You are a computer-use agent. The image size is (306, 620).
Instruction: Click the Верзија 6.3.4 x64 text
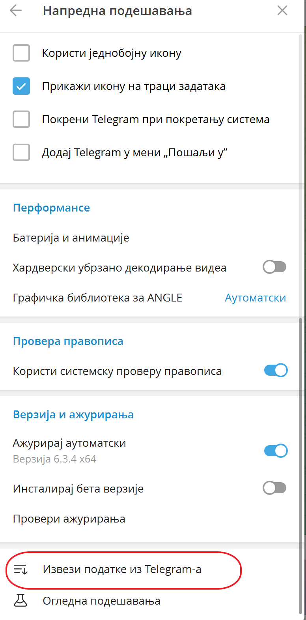coord(54,459)
